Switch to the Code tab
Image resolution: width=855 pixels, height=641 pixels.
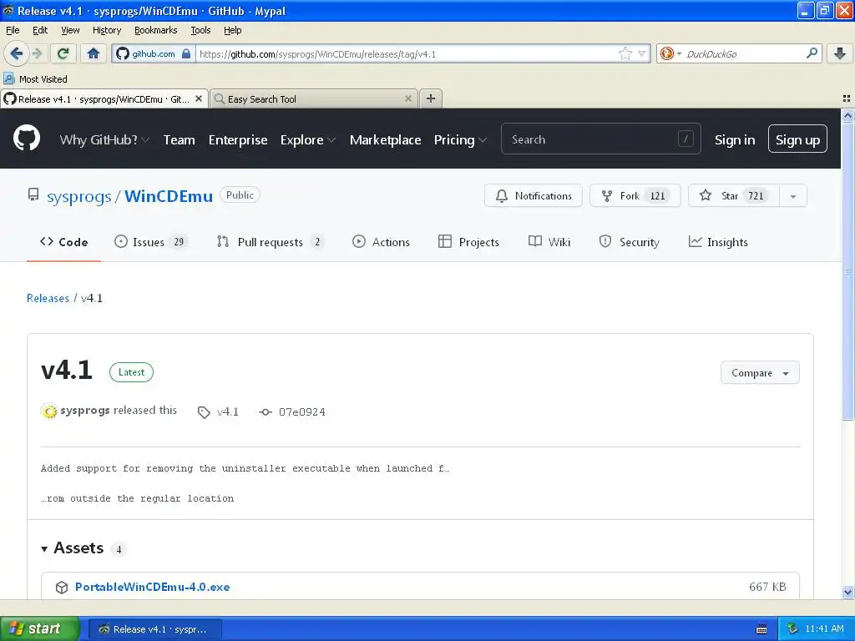tap(63, 242)
